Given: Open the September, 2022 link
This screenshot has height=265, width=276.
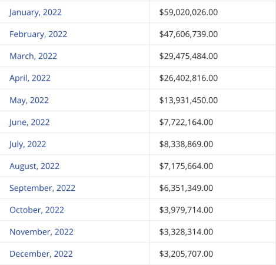Looking at the screenshot, I should coord(42,188).
